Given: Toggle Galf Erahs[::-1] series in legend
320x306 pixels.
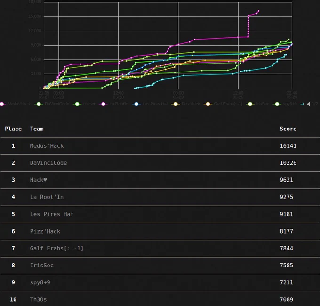Looking at the screenshot, I should (x=223, y=104).
